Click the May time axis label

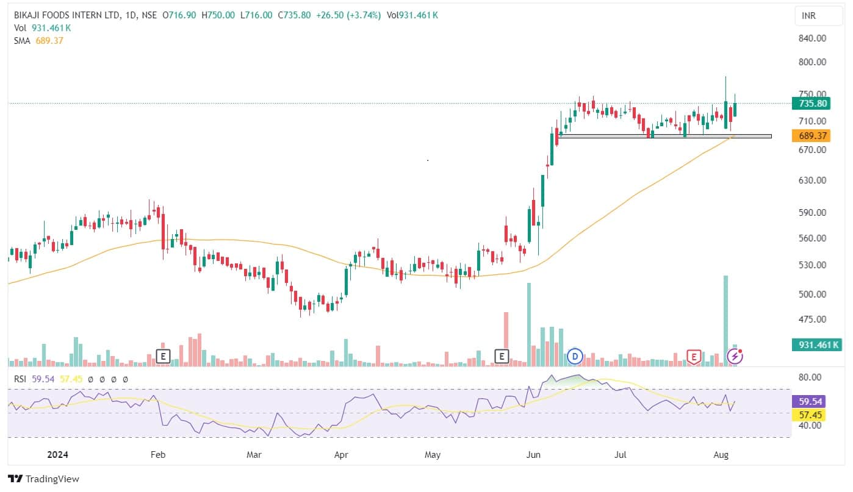(x=432, y=454)
